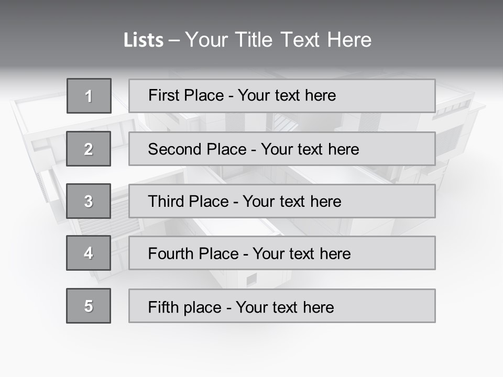Viewport: 503px width, 377px height.
Task: Click the number 1 box
Action: tap(89, 96)
